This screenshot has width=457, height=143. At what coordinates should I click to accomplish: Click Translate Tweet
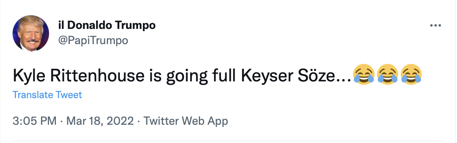point(48,95)
